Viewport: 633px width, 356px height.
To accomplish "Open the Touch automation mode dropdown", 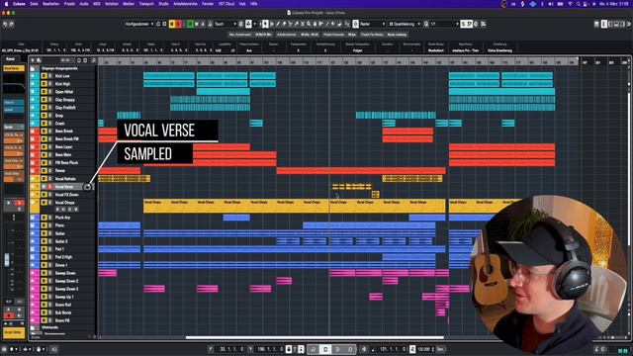I will point(226,24).
